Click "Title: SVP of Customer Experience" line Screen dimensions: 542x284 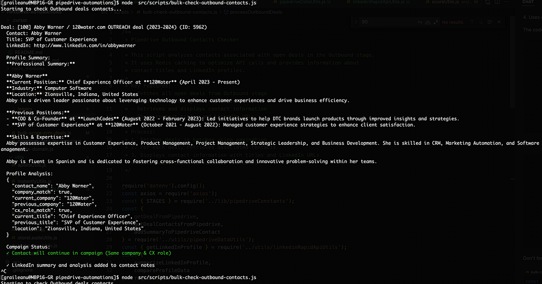tap(51, 40)
